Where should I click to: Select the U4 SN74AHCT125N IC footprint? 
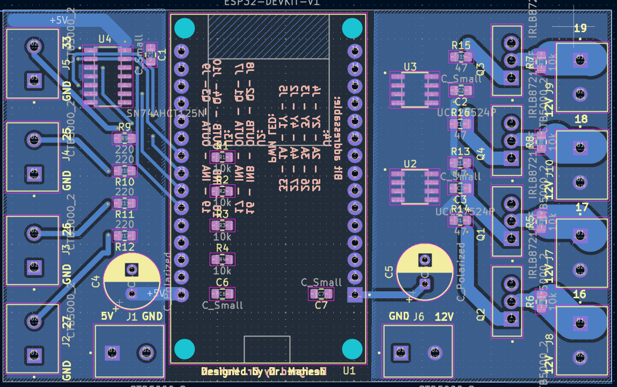pyautogui.click(x=107, y=77)
